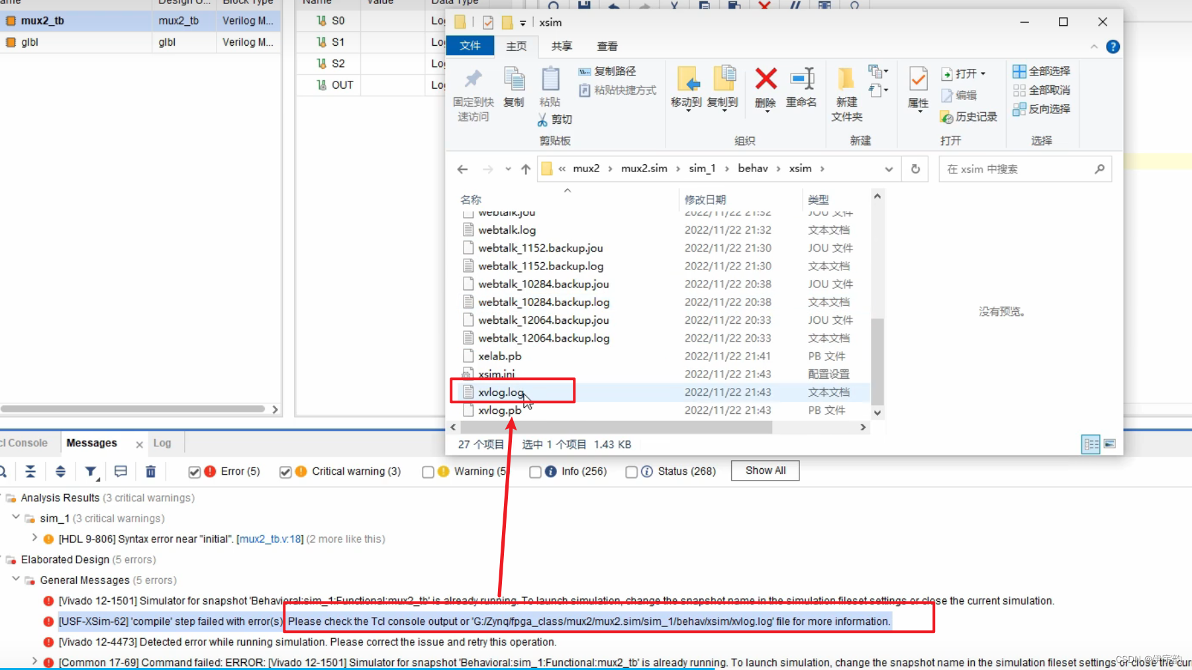Open the recent locations dropdown arrow

pos(508,169)
